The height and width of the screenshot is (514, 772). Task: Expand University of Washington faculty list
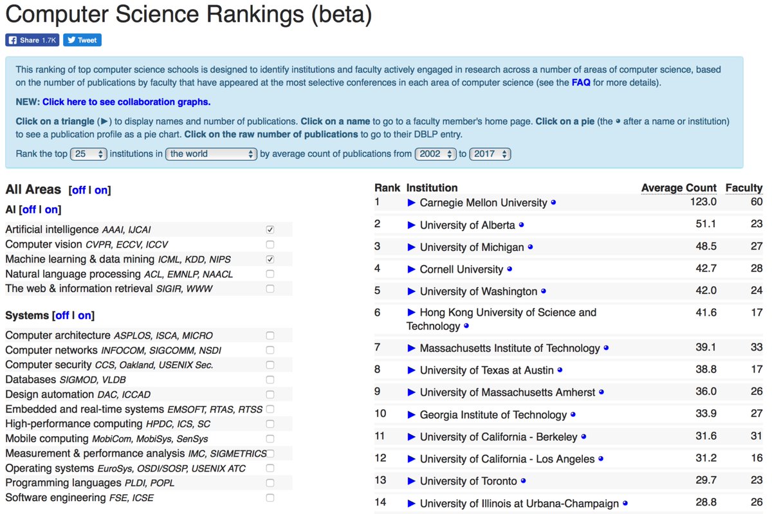click(x=412, y=291)
